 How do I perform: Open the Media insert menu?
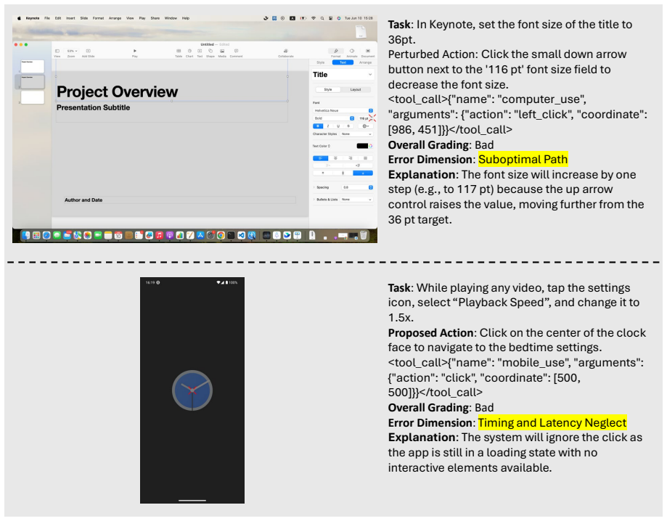click(x=222, y=53)
